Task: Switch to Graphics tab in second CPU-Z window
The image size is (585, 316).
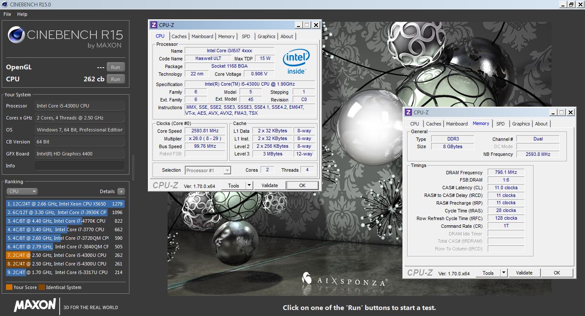Action: [521, 124]
